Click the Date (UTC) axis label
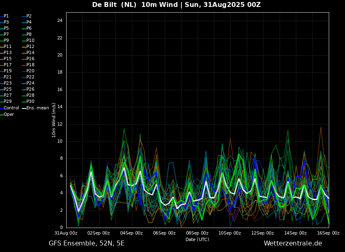 pos(197,240)
